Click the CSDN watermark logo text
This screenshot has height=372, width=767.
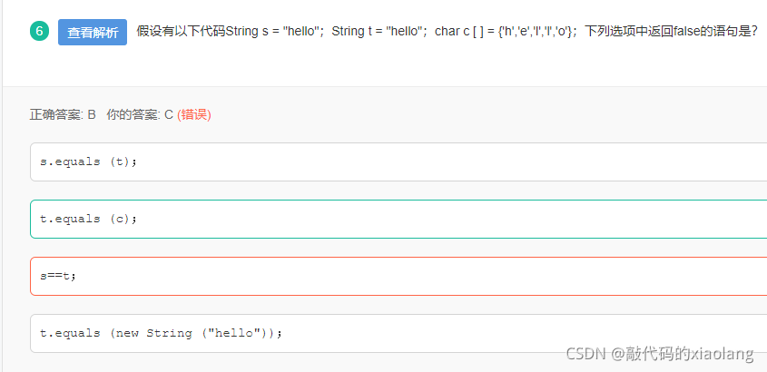pos(586,354)
